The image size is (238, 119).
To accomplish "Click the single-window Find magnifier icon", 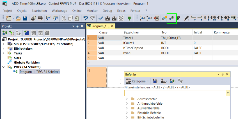I will click(x=49, y=18).
